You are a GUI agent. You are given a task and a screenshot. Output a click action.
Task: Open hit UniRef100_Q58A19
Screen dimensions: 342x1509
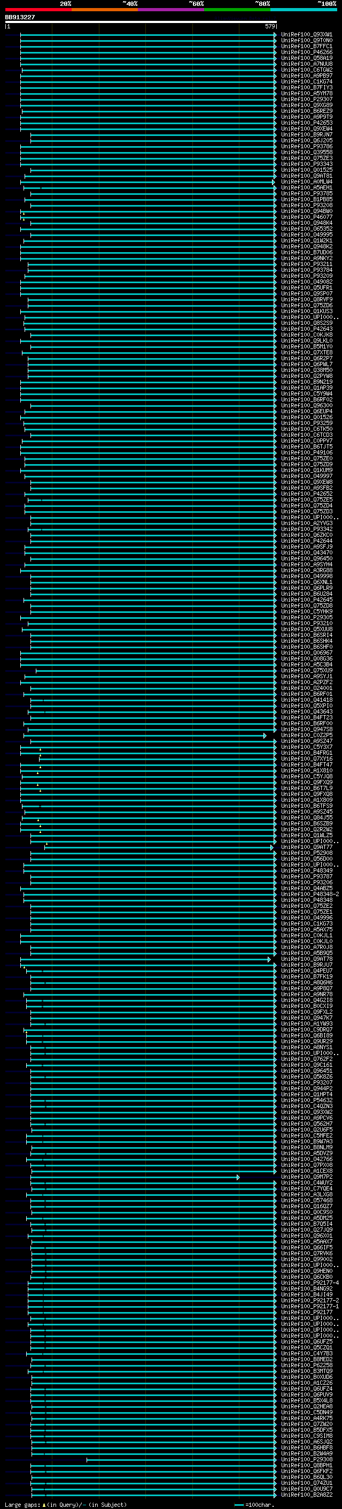307,58
